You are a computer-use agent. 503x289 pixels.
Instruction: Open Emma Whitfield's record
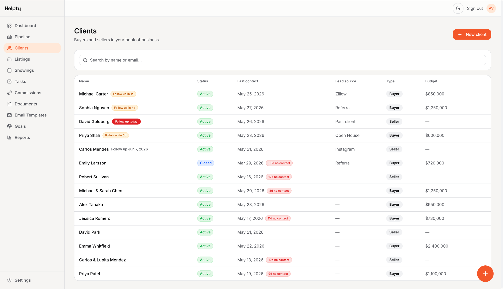tap(94, 246)
